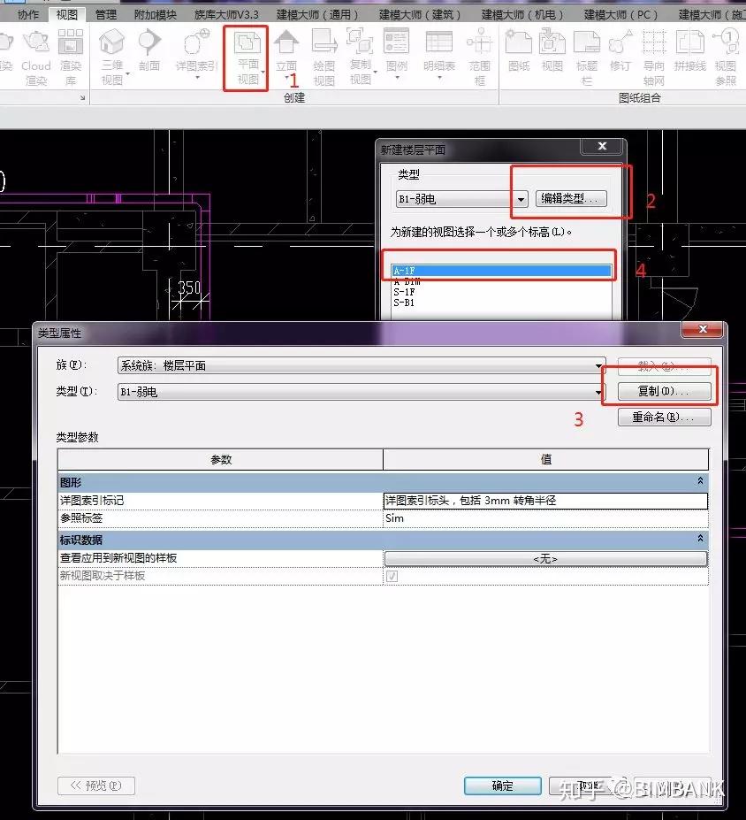The height and width of the screenshot is (820, 746).
Task: Expand the 三维视图 dropdown arrow
Action: point(127,73)
